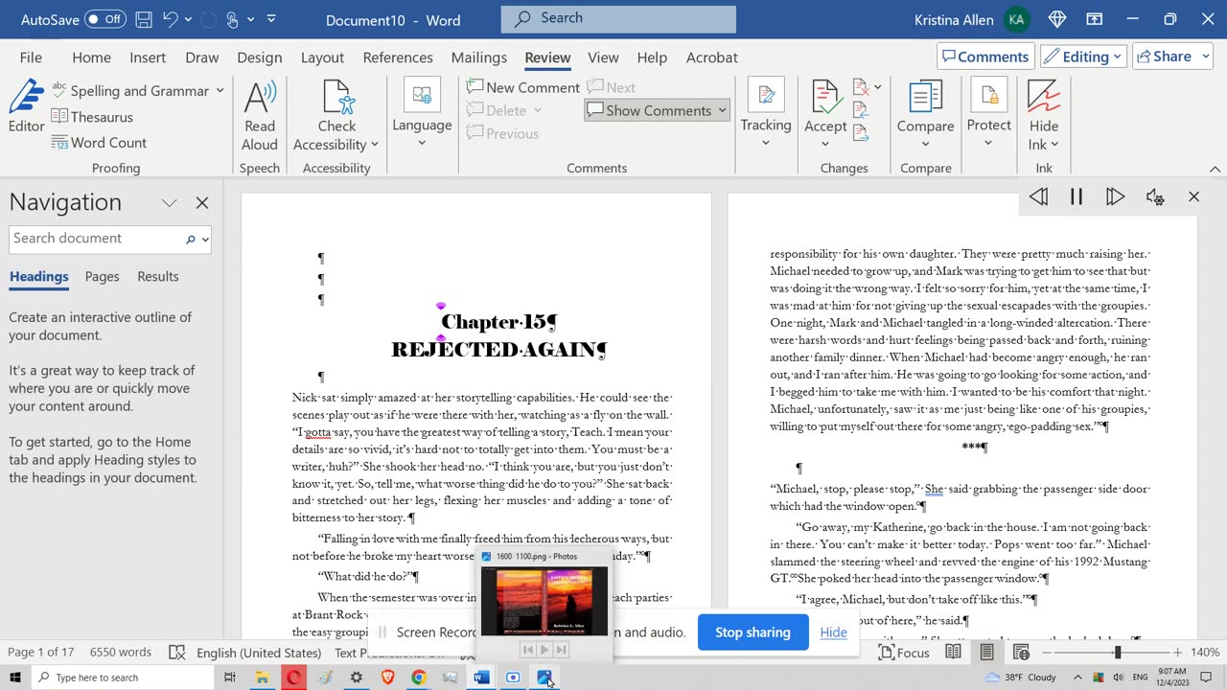Close the Navigation pane
Screen dimensions: 1227x690
202,203
